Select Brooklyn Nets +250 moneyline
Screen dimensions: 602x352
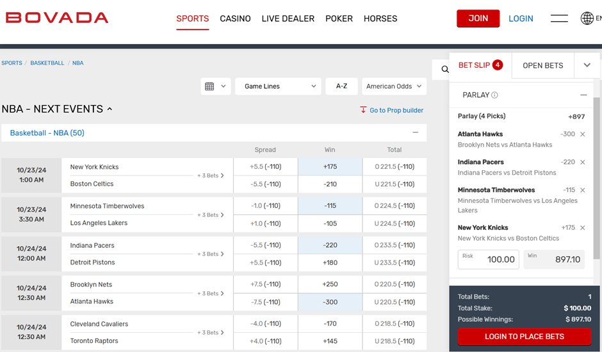330,284
